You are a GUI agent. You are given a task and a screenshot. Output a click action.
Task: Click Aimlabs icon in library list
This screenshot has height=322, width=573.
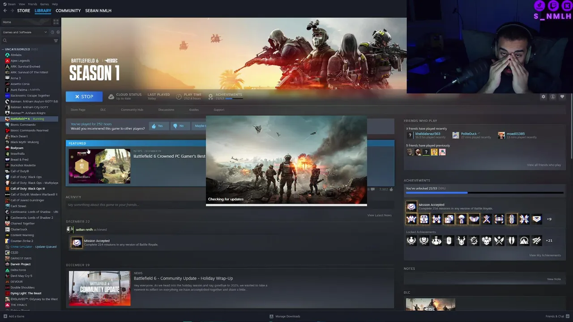pos(7,55)
